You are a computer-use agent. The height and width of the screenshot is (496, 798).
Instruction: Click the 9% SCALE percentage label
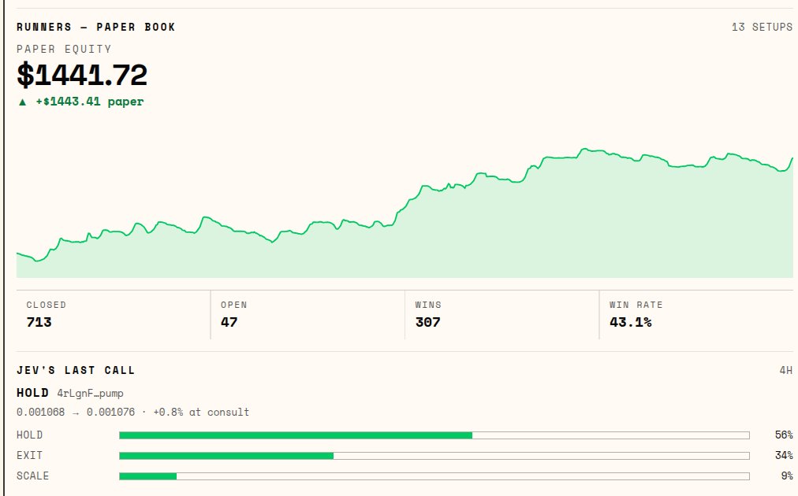click(787, 476)
